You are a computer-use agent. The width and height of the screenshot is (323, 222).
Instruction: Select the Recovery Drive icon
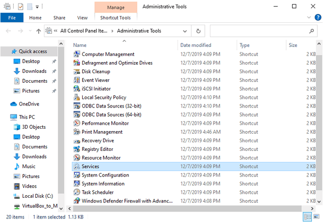point(77,141)
